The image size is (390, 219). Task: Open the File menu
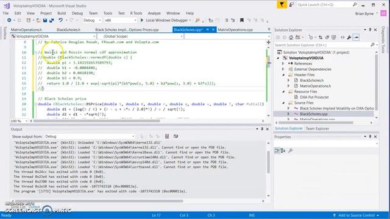coord(5,13)
